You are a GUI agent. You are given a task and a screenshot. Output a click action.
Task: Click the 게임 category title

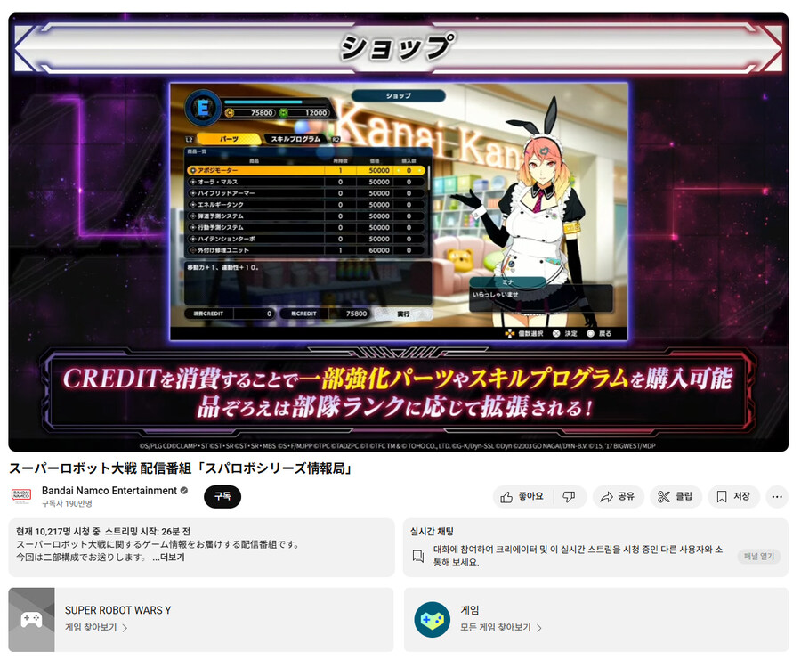point(470,610)
